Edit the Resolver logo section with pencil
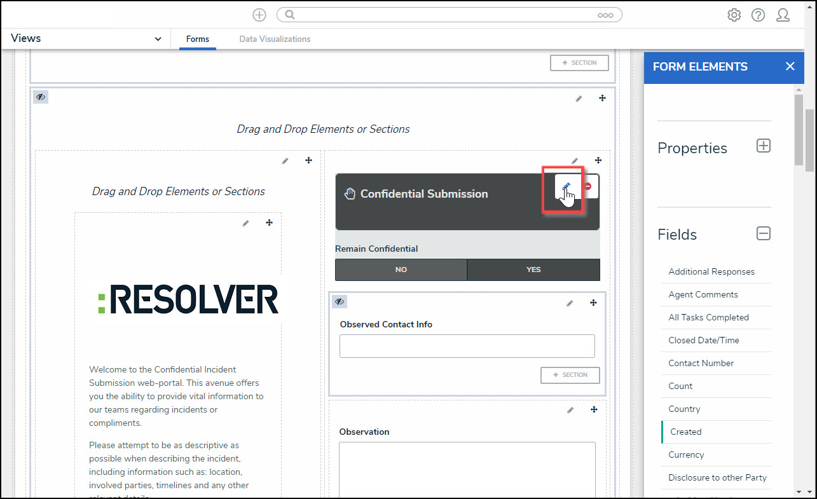817x499 pixels. [x=245, y=223]
